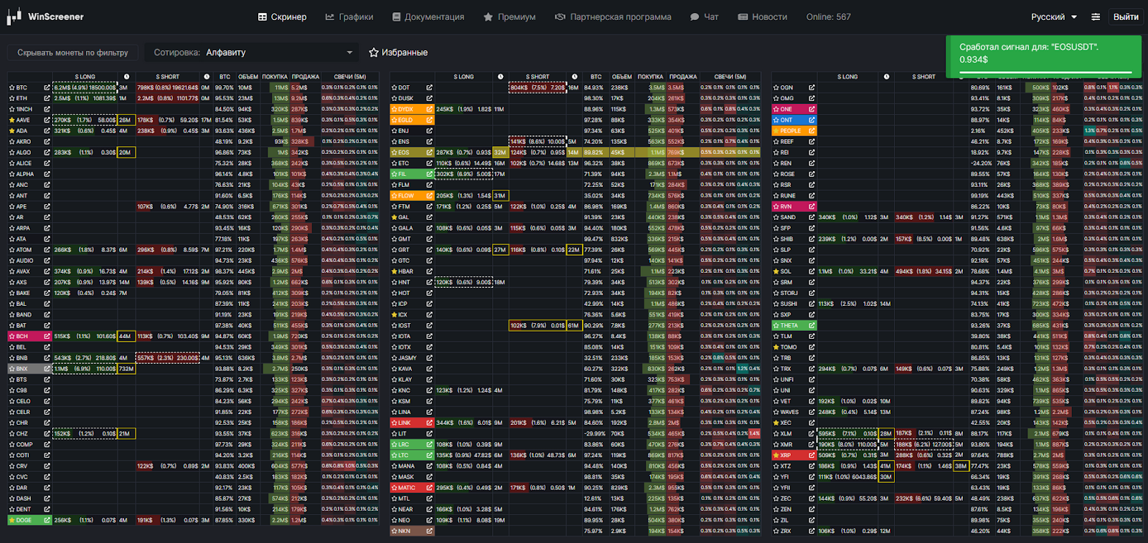
Task: Toggle favorite star for OMG
Action: pyautogui.click(x=776, y=99)
